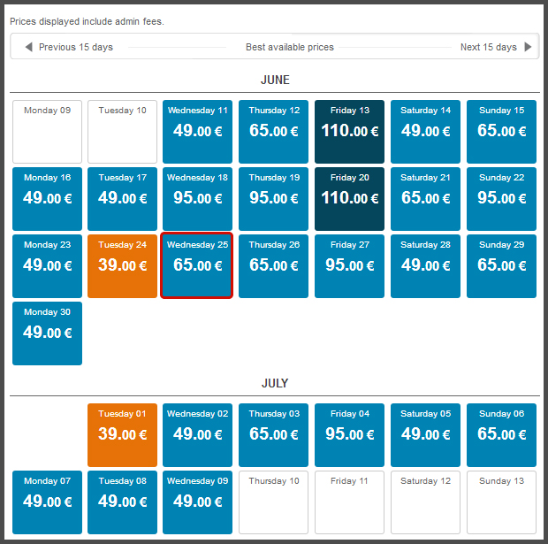Screen dimensions: 548x544
Task: Select Friday 13 June at 110.00 €
Action: coord(350,132)
